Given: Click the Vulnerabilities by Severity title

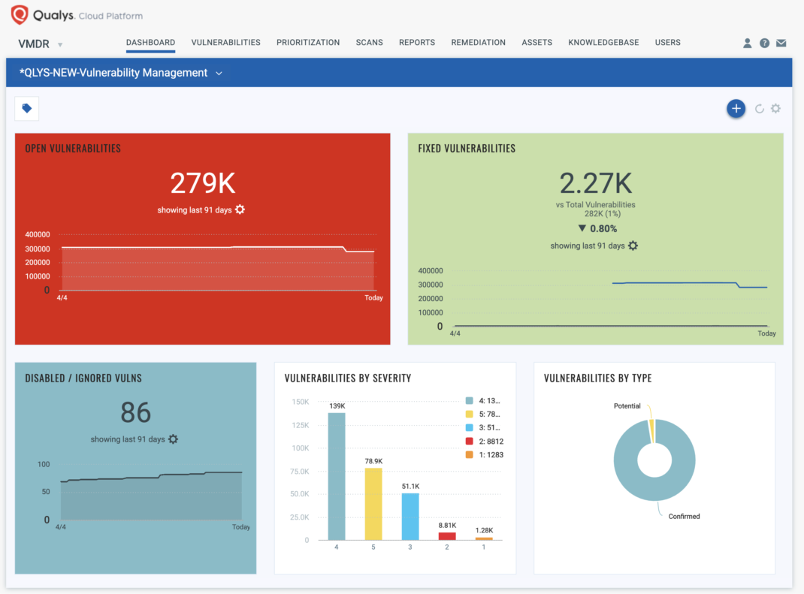Looking at the screenshot, I should pyautogui.click(x=348, y=378).
